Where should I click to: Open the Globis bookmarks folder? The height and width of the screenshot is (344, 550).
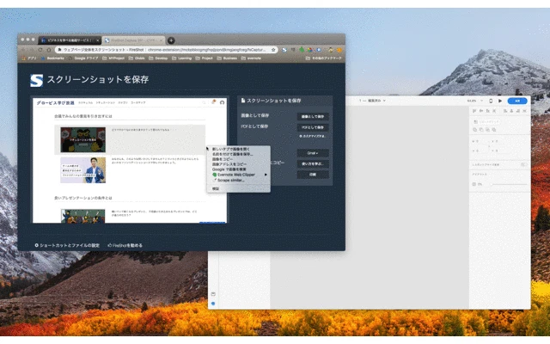pos(137,58)
